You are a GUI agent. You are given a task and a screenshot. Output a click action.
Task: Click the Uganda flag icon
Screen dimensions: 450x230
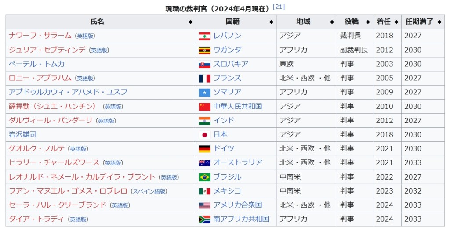(x=204, y=50)
